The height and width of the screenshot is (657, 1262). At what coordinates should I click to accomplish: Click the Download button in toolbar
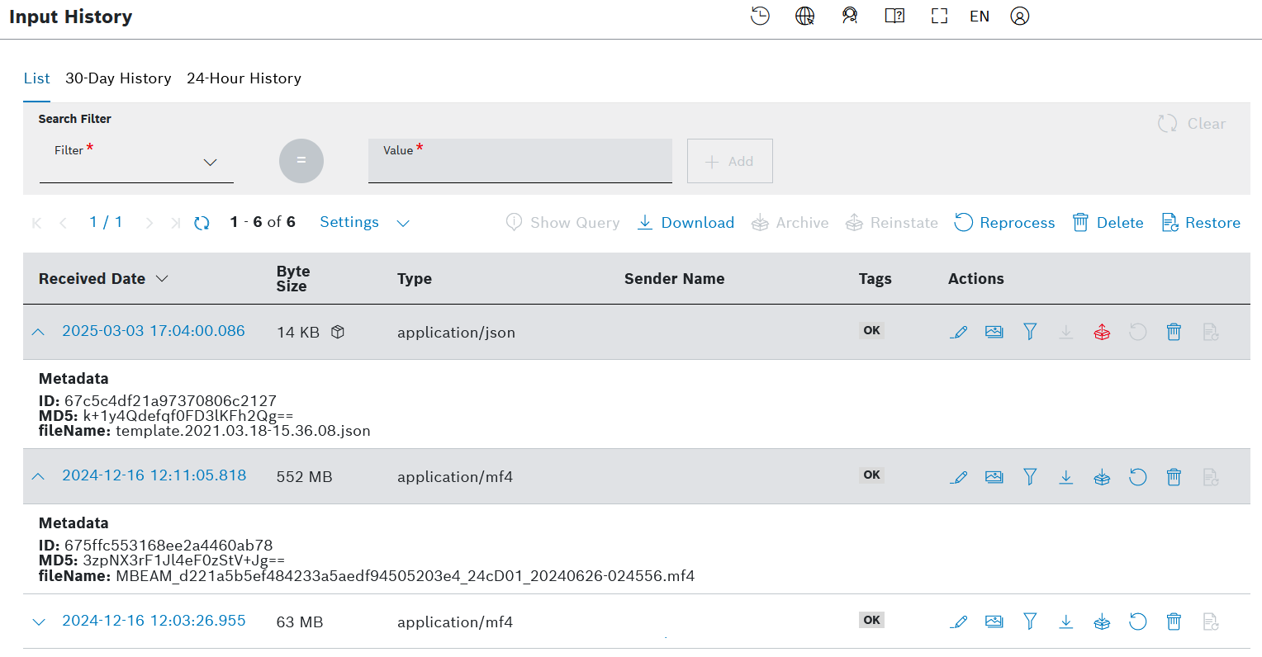686,223
